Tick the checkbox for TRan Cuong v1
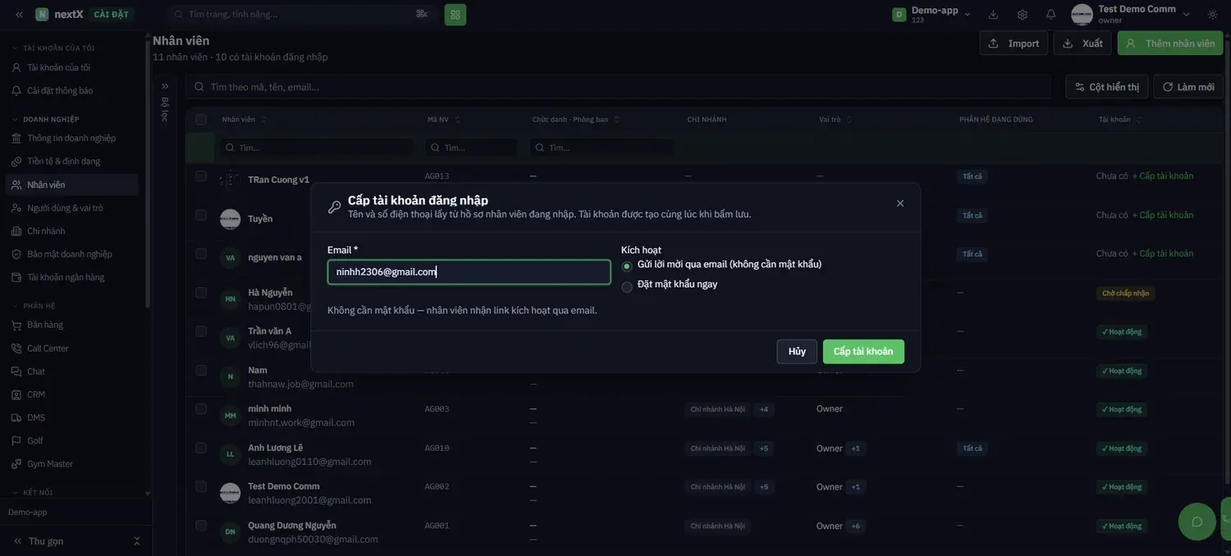 click(201, 175)
